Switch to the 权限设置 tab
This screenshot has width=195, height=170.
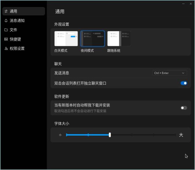tap(17, 49)
